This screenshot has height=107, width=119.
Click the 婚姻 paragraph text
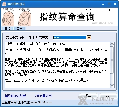click(56, 73)
